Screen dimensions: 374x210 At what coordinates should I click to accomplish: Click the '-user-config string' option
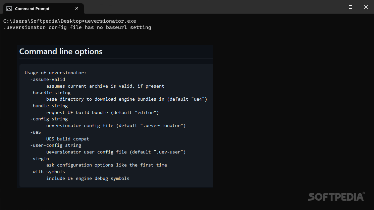pos(56,145)
